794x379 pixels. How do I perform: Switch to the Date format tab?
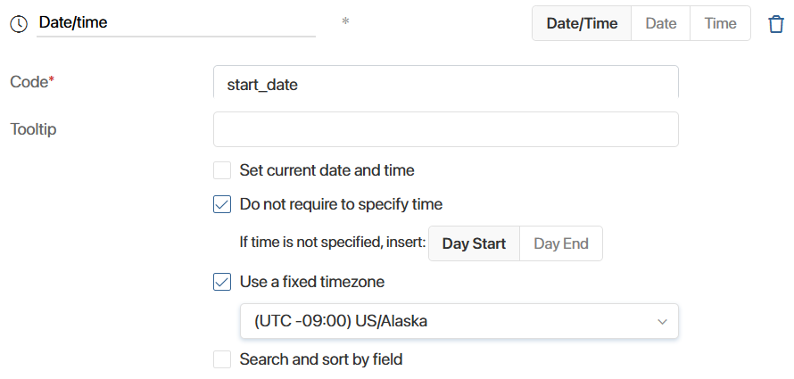661,23
